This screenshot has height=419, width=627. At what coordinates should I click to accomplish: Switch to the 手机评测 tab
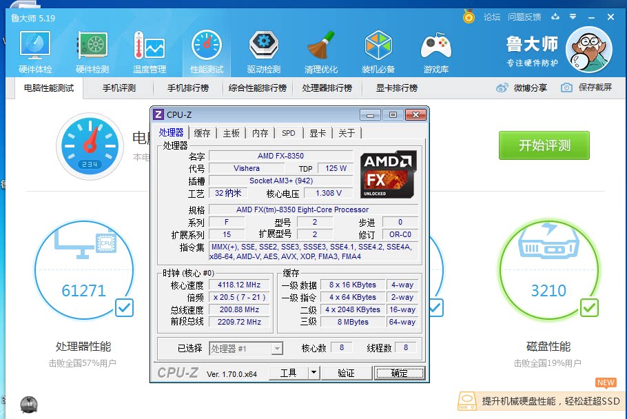click(119, 88)
